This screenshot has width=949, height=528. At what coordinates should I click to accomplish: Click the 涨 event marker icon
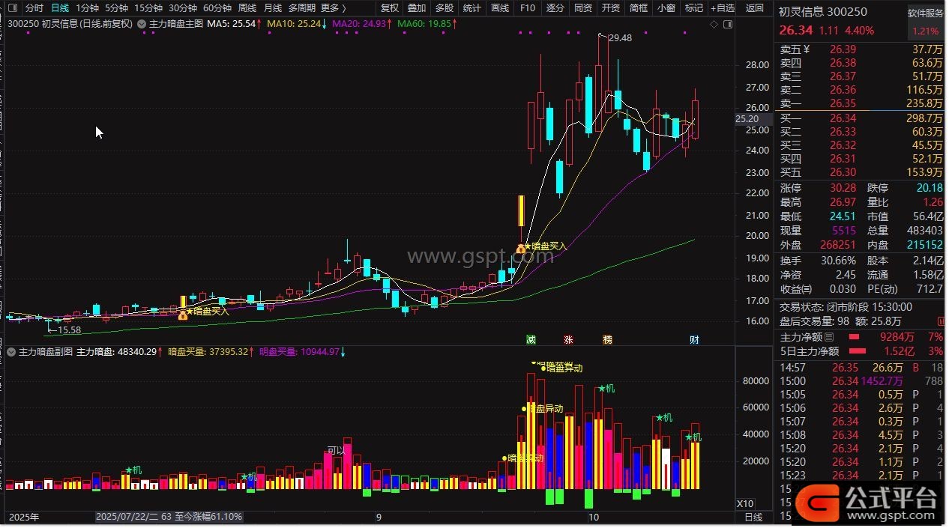pyautogui.click(x=569, y=340)
